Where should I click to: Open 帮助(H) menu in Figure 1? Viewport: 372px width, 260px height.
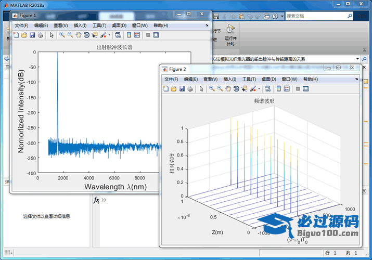click(x=161, y=25)
